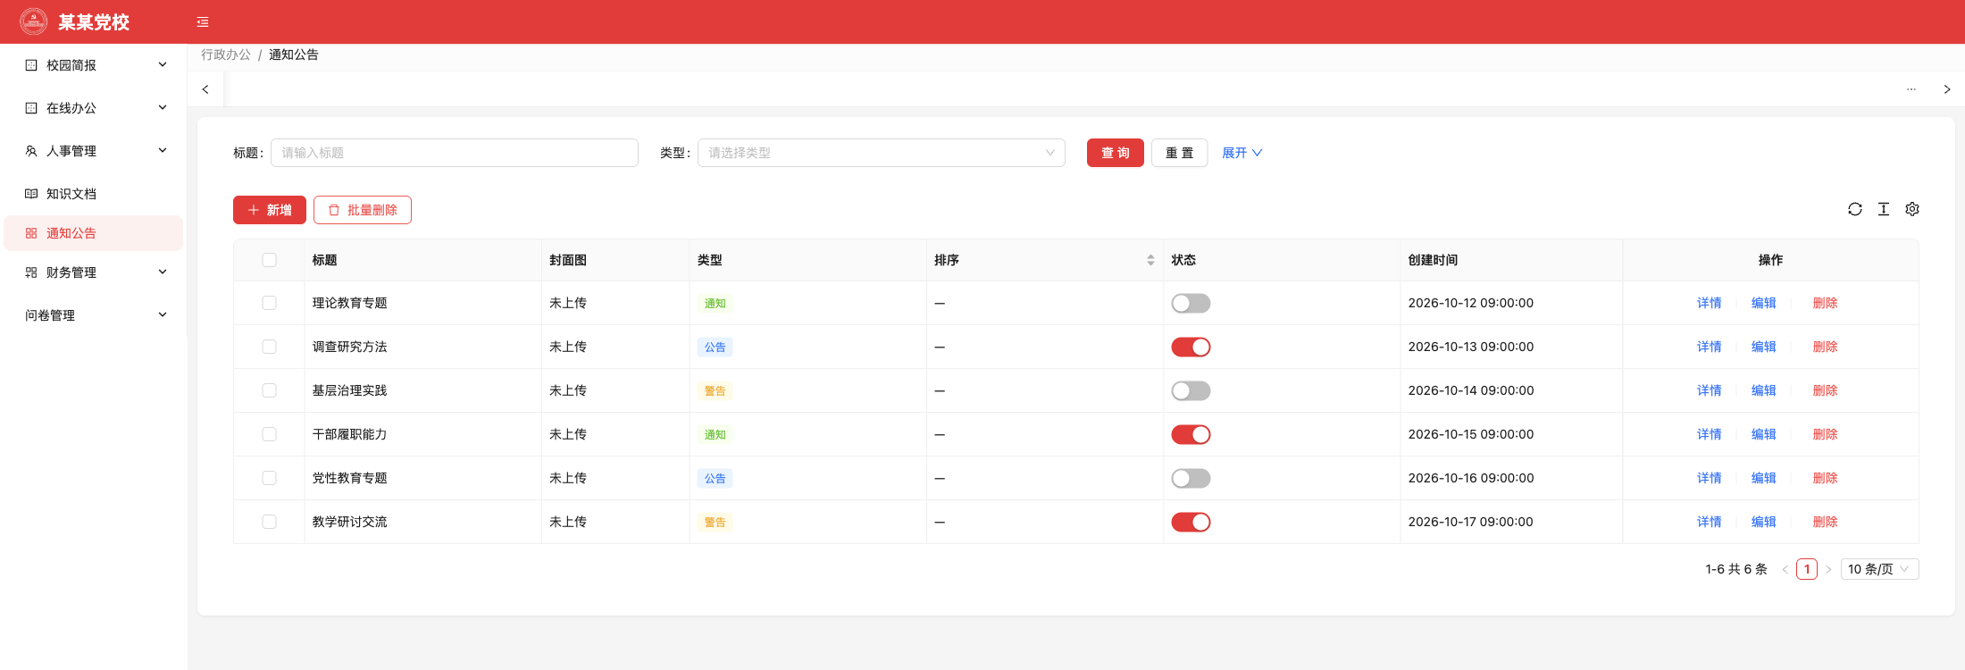Expand 问卷管理 sidebar menu
1965x670 pixels.
tap(94, 315)
